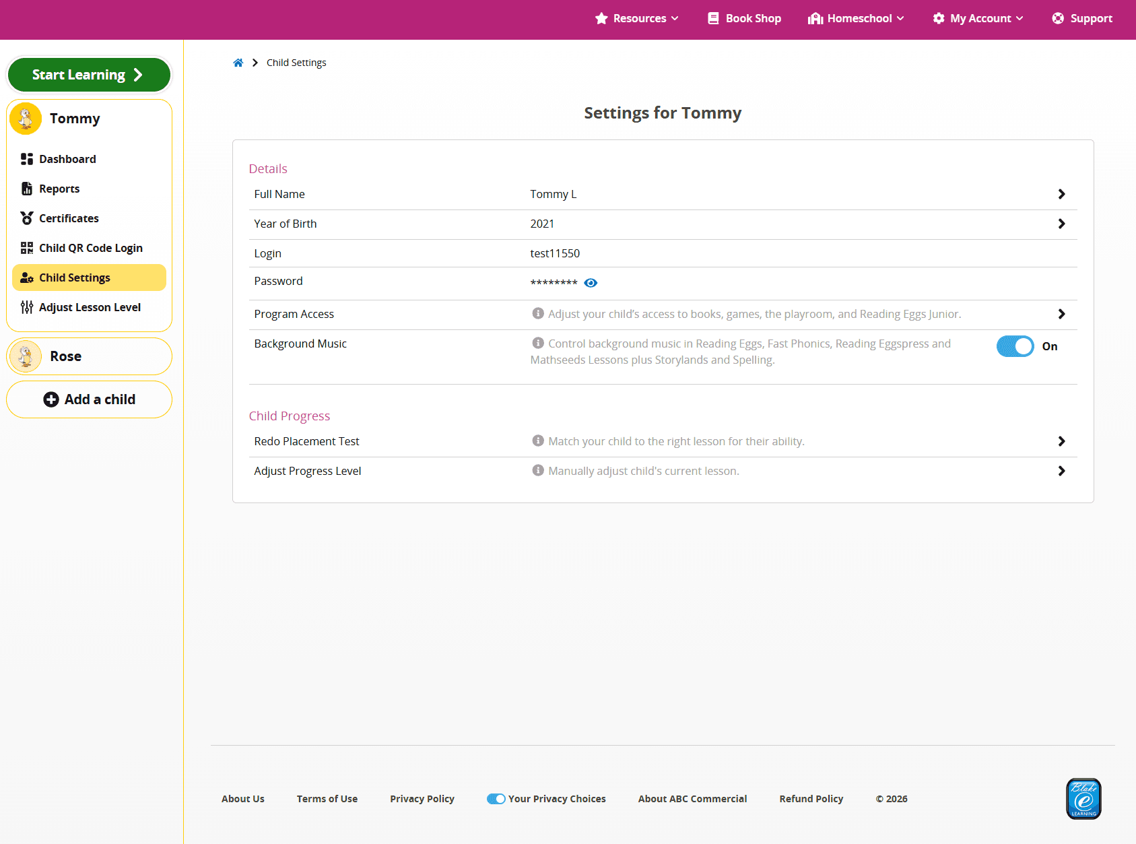Click the QR code icon in sidebar
The height and width of the screenshot is (844, 1136).
27,248
